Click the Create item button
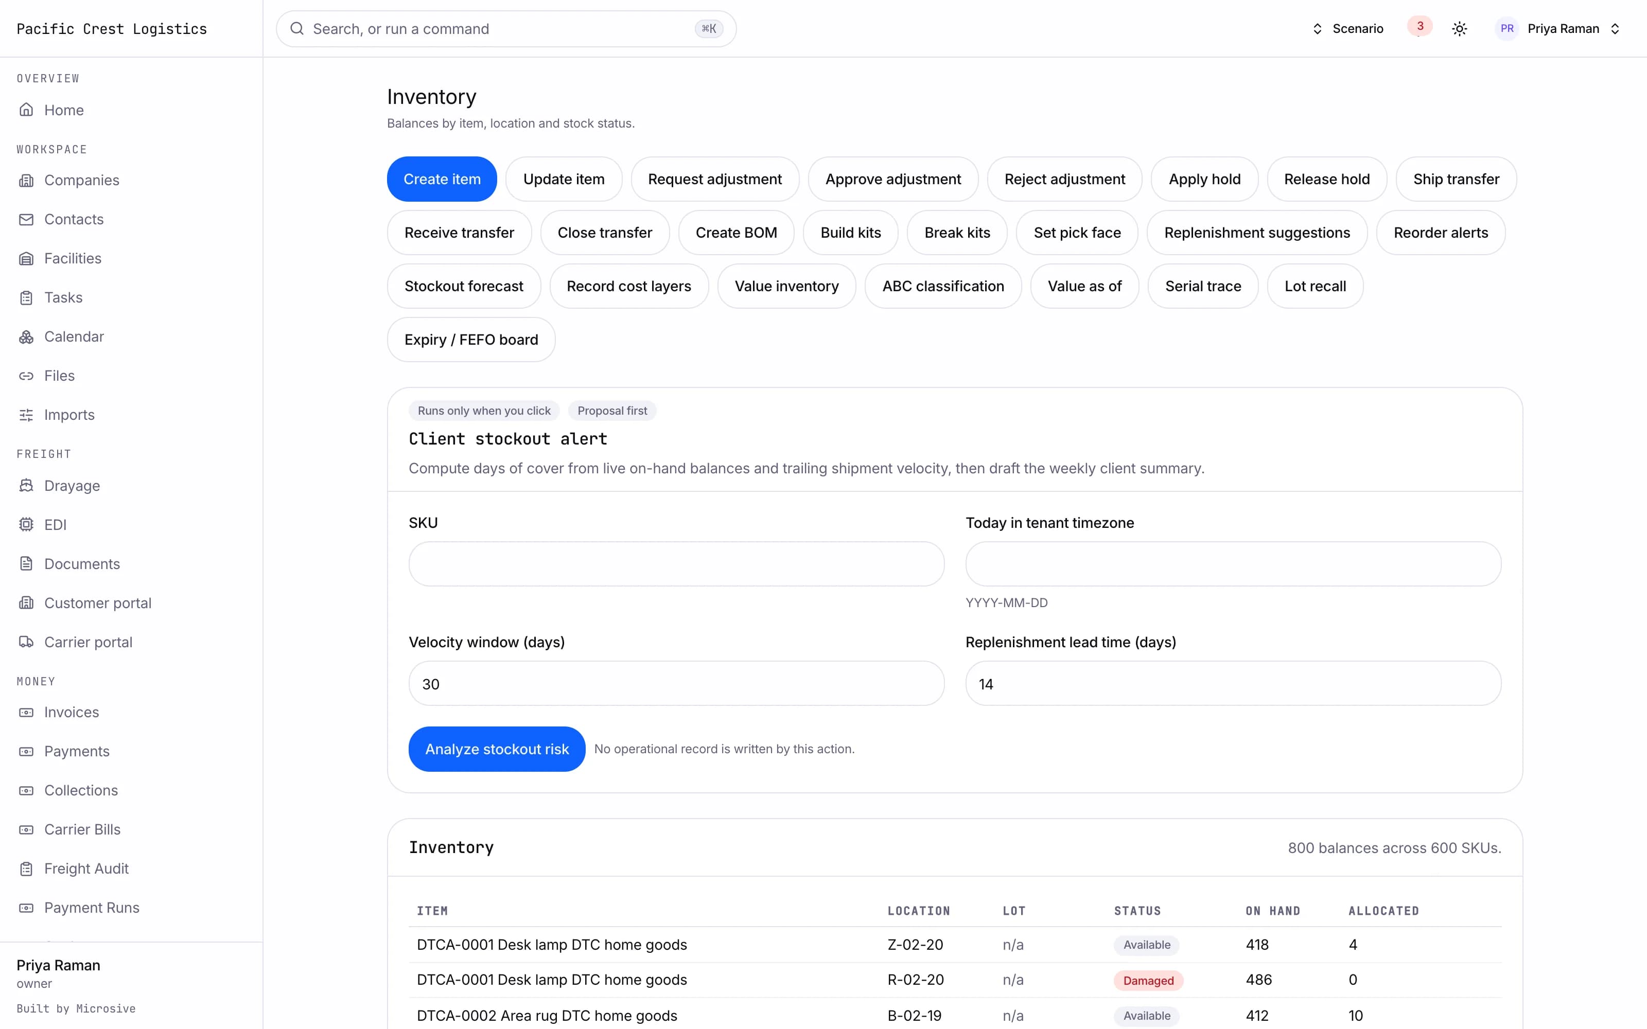This screenshot has height=1029, width=1647. [x=442, y=179]
